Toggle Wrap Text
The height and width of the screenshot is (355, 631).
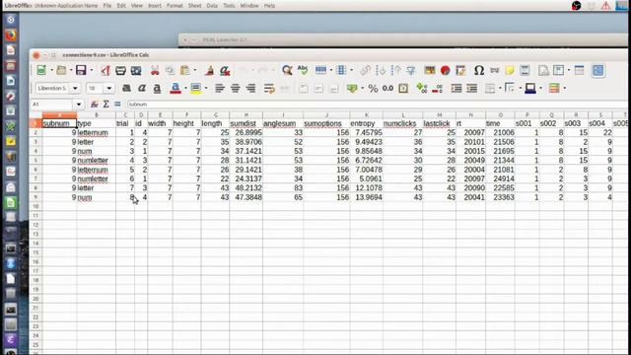tap(269, 88)
